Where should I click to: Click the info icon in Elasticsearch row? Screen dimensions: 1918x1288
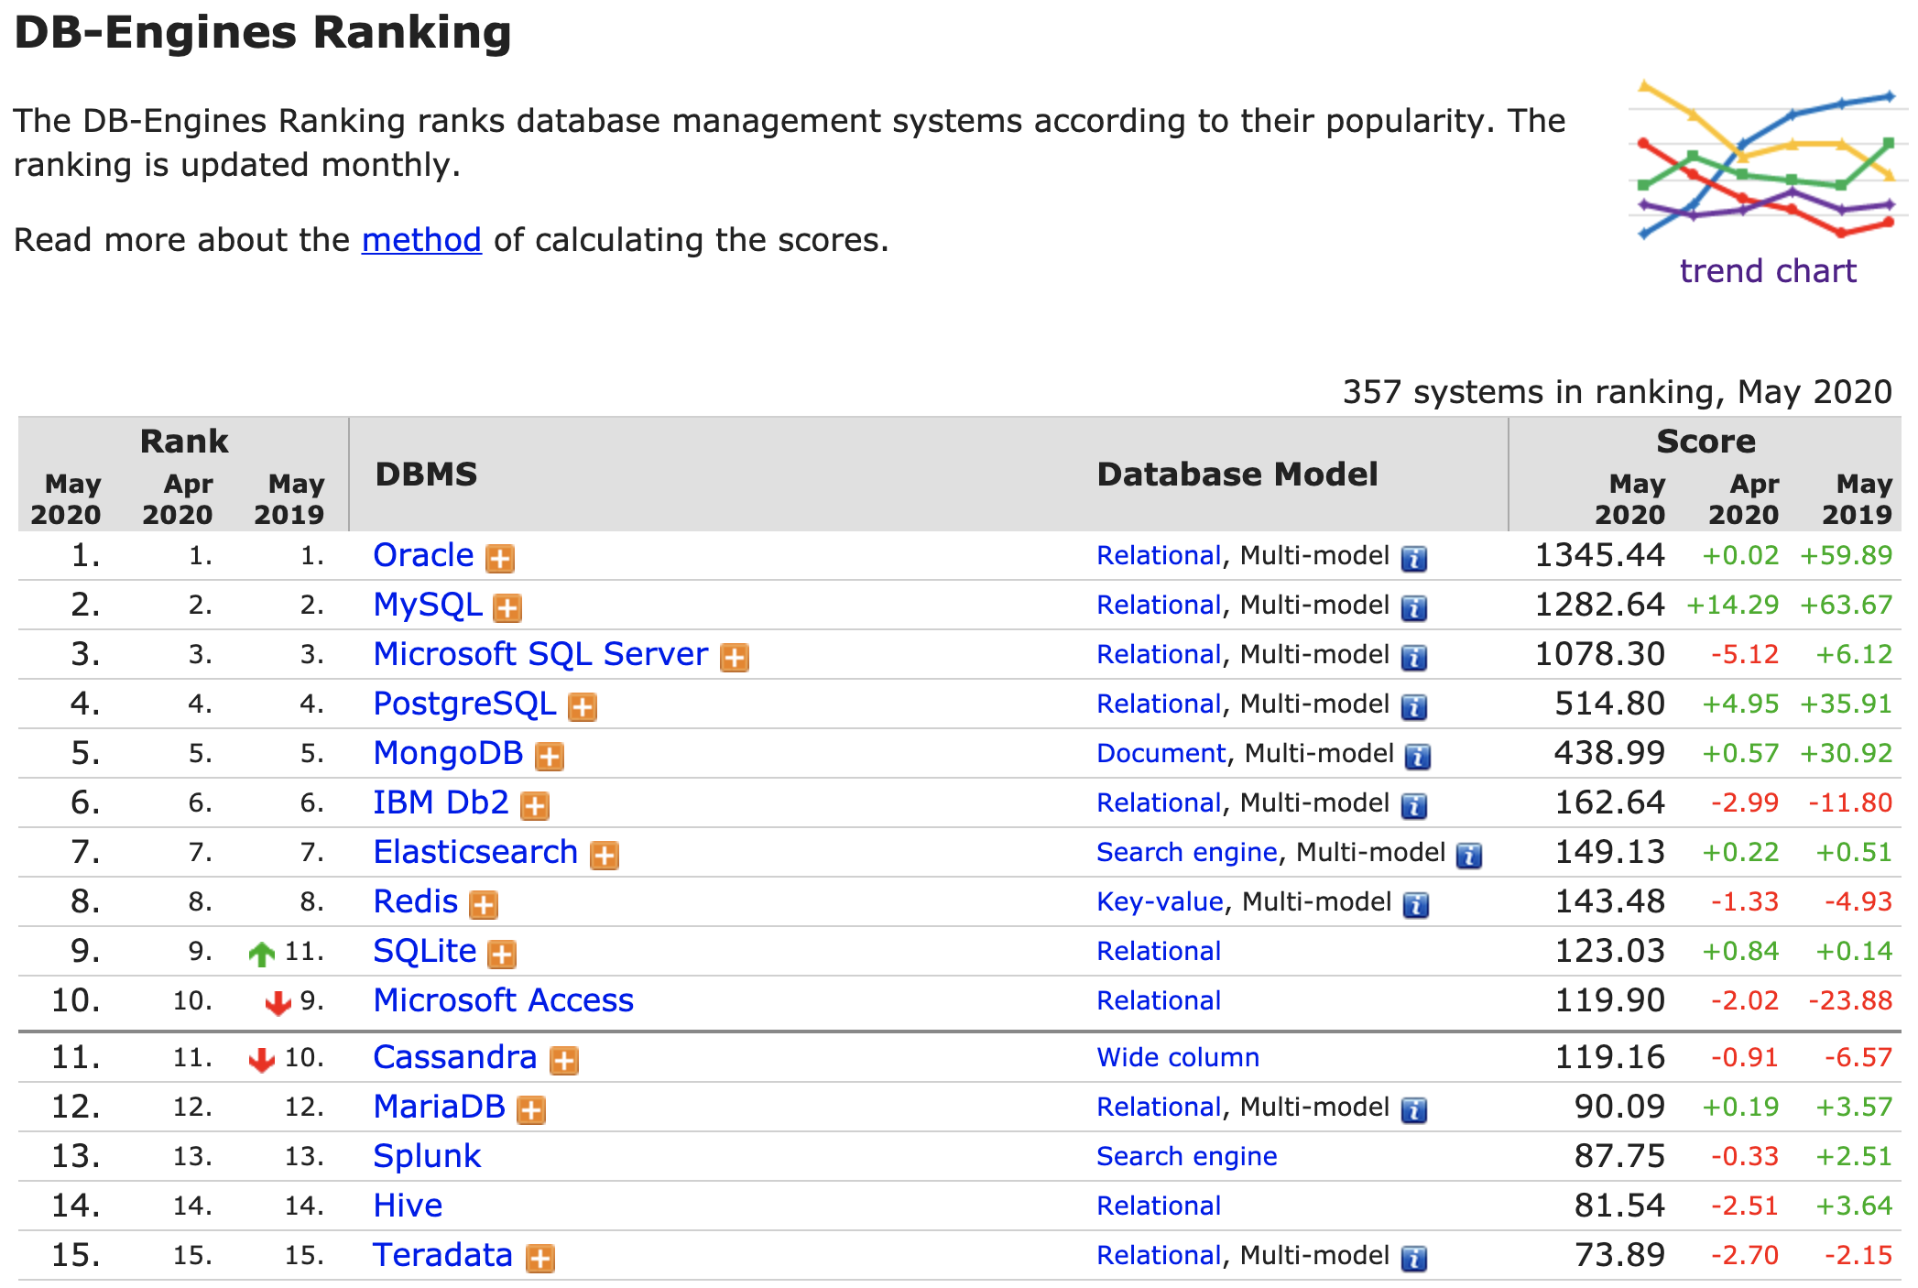pos(1469,855)
